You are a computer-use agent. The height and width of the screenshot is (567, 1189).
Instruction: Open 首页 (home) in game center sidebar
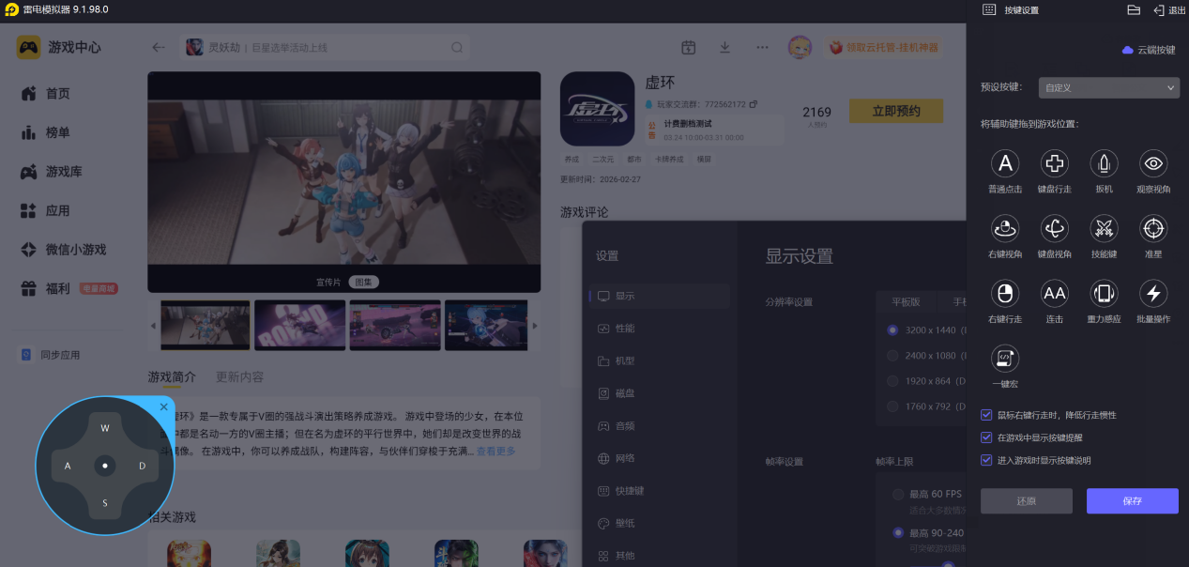tap(46, 94)
